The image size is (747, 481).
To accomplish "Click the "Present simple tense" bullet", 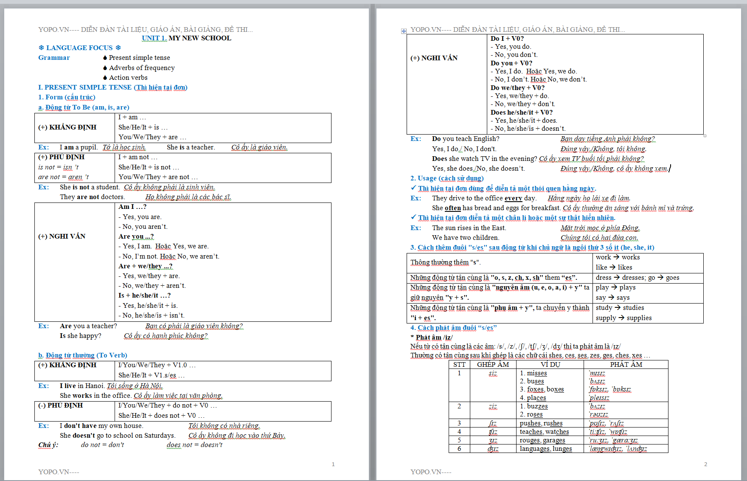I will (x=139, y=58).
